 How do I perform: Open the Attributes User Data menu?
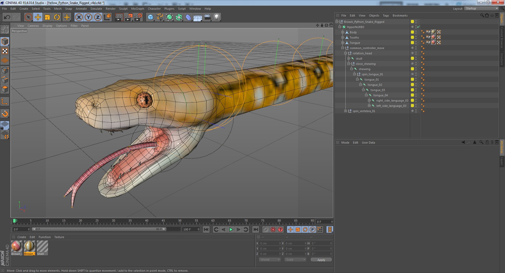click(368, 143)
